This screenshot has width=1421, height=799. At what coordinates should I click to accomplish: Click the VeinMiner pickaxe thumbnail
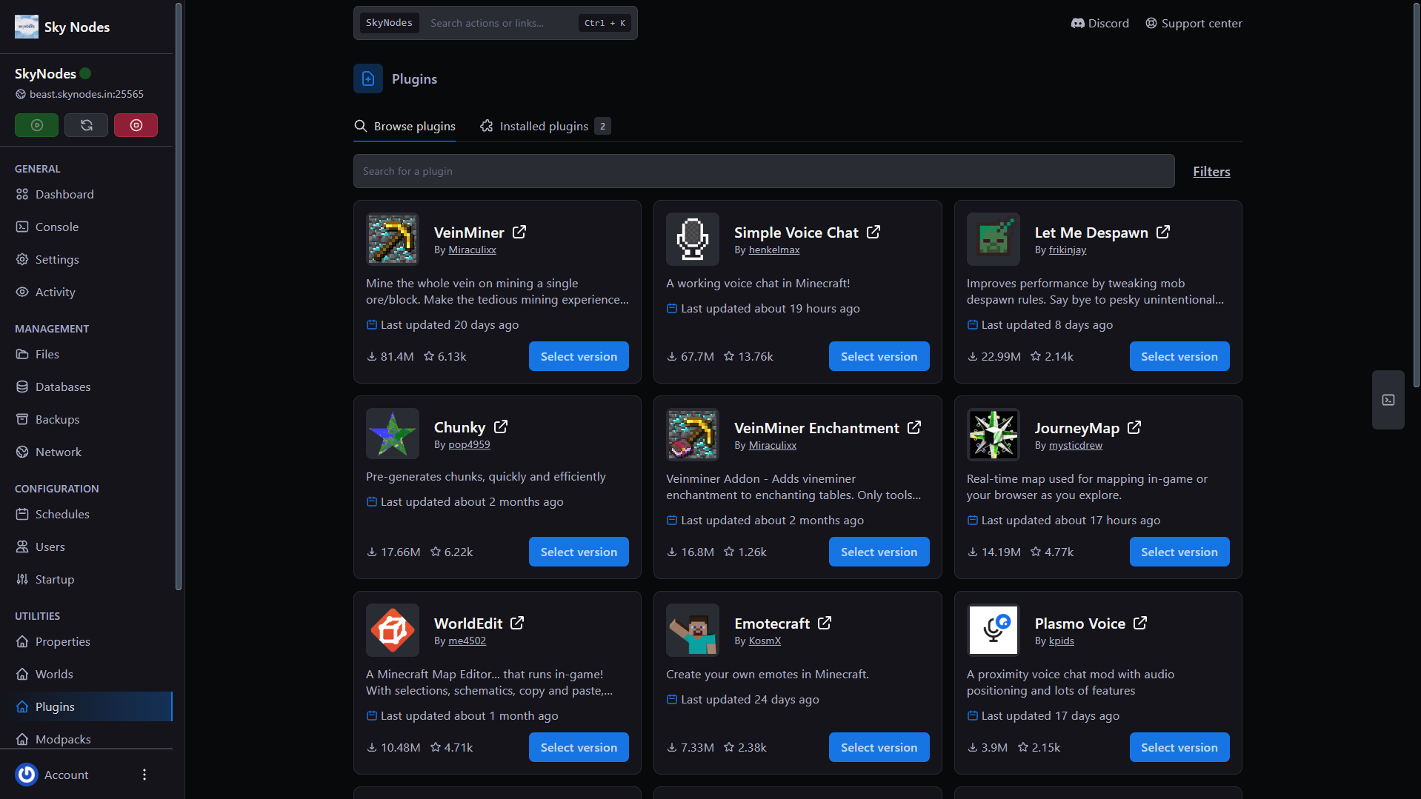click(x=393, y=239)
